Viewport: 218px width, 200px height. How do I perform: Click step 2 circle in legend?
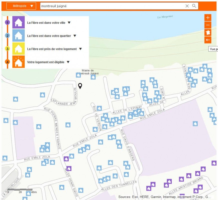(x=7, y=36)
